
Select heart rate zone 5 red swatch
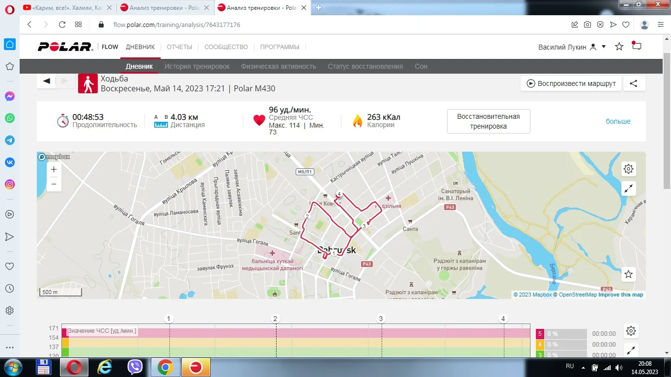point(540,334)
